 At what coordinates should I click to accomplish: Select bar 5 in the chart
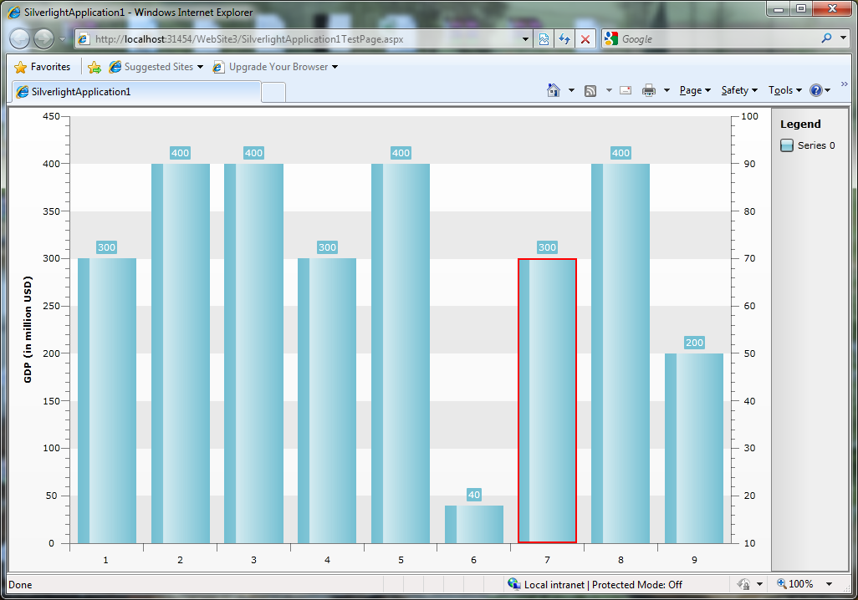click(x=401, y=353)
